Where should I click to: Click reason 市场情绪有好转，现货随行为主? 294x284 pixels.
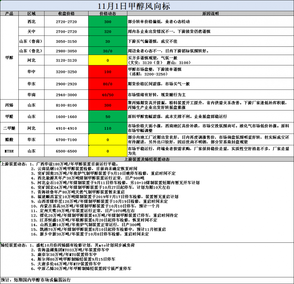tap(157, 95)
